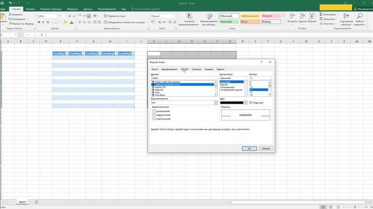
Task: Click the increase font size icon
Action: [x=70, y=16]
